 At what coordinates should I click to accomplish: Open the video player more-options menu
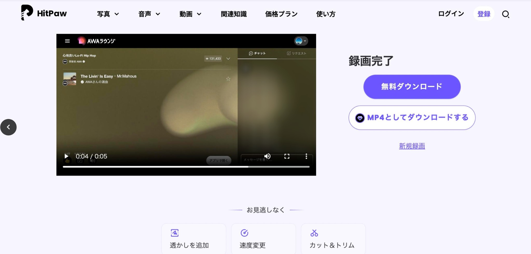[306, 156]
